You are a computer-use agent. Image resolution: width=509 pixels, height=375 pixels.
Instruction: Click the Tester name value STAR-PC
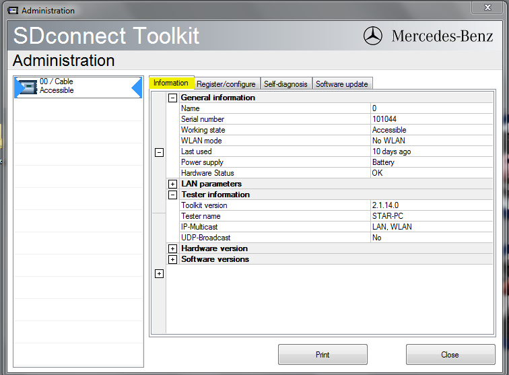388,216
